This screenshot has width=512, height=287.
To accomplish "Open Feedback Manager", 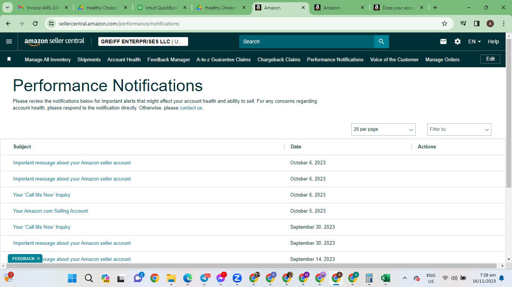I will tap(169, 59).
